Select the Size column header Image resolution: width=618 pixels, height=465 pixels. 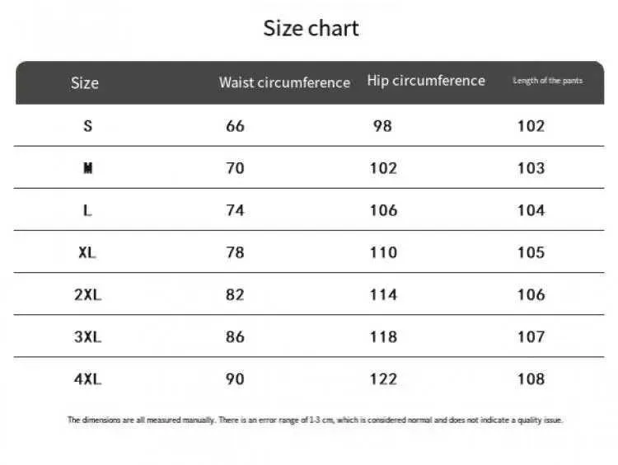[85, 82]
